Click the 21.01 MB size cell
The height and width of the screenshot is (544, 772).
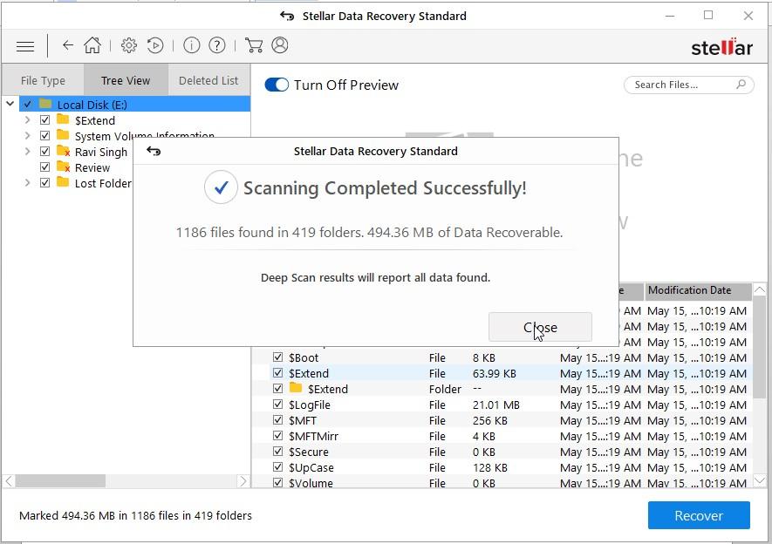[495, 405]
